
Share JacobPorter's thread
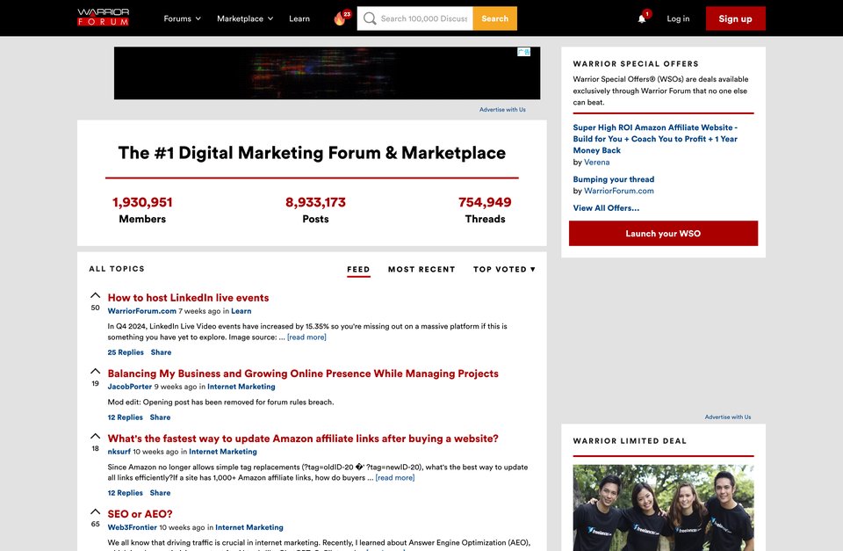pos(160,417)
